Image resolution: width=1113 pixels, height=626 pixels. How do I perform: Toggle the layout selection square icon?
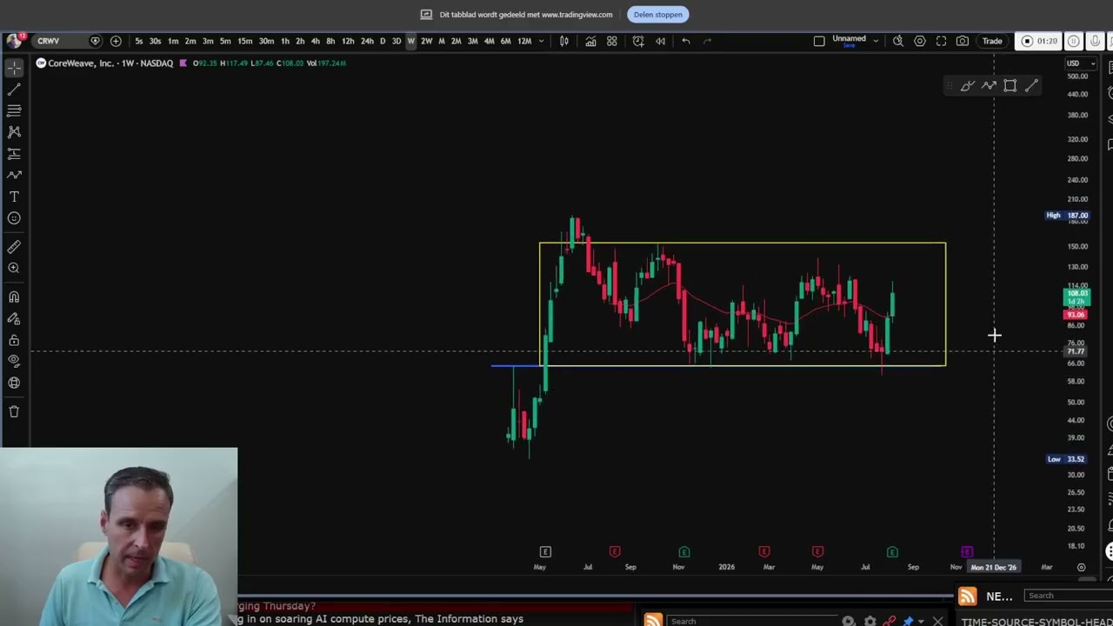tap(819, 41)
